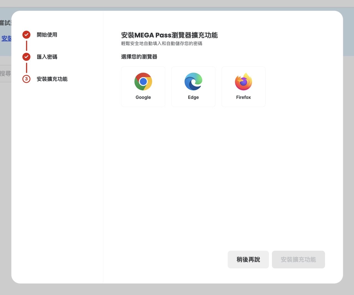Click the 選擇您的瀏覽器 label
The height and width of the screenshot is (295, 354).
click(139, 57)
